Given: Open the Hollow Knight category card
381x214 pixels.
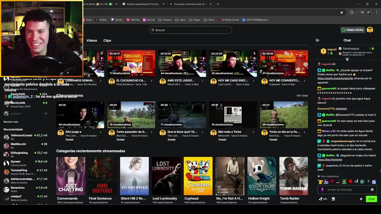Looking at the screenshot, I should (262, 176).
